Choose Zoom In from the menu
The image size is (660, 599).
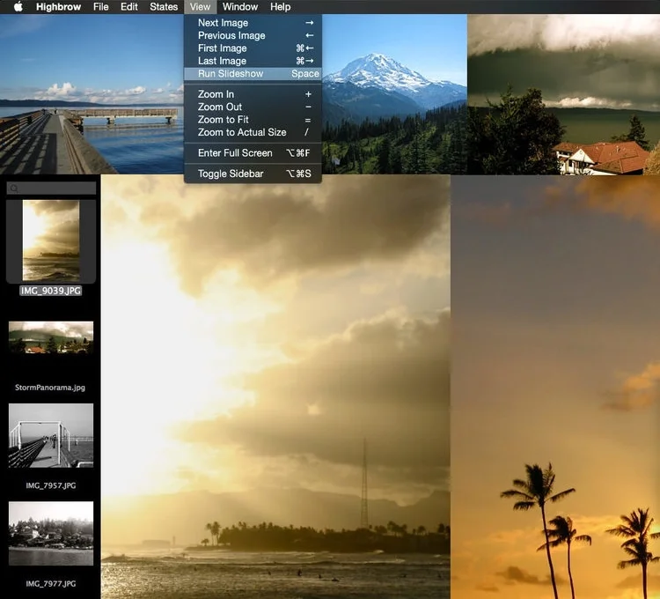pyautogui.click(x=253, y=94)
